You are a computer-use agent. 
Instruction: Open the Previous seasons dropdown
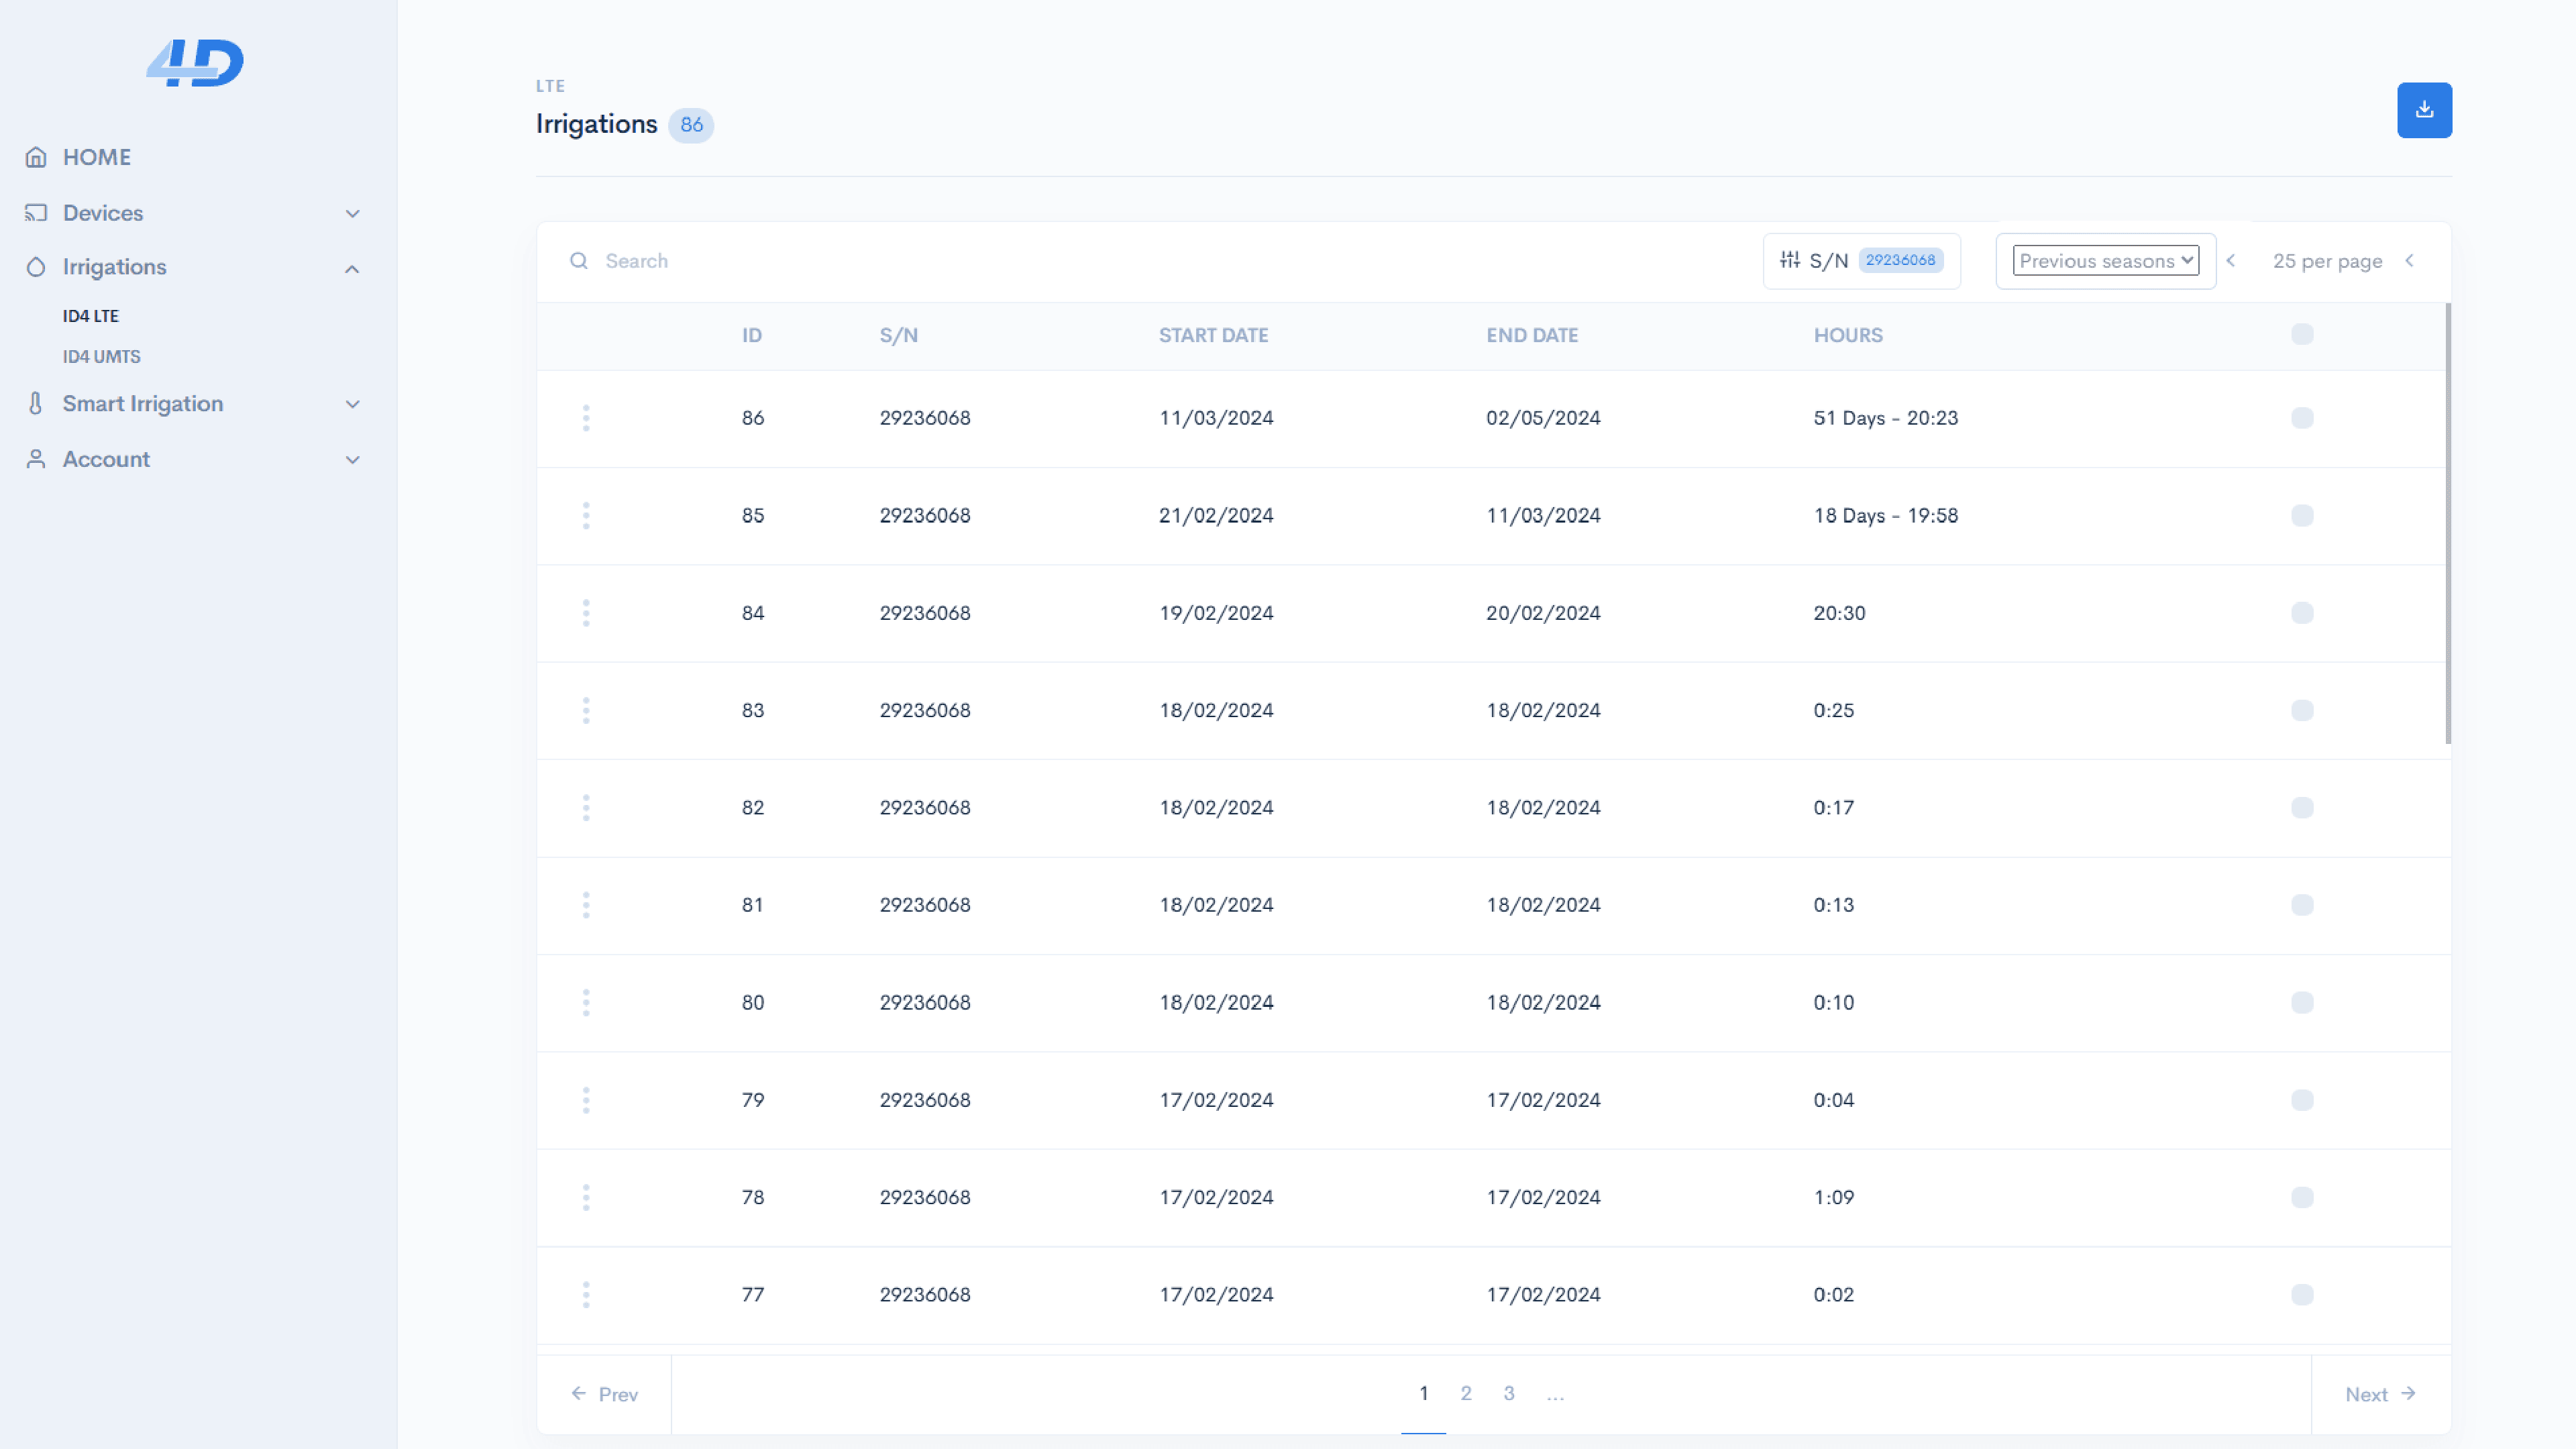coord(2105,261)
